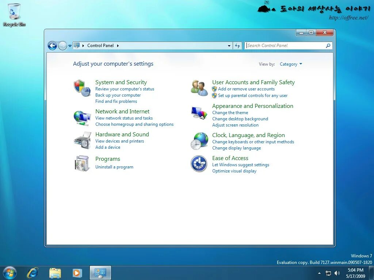Screen dimensions: 374x280
Task: Select the Control Panel taskbar button
Action: pos(100,273)
